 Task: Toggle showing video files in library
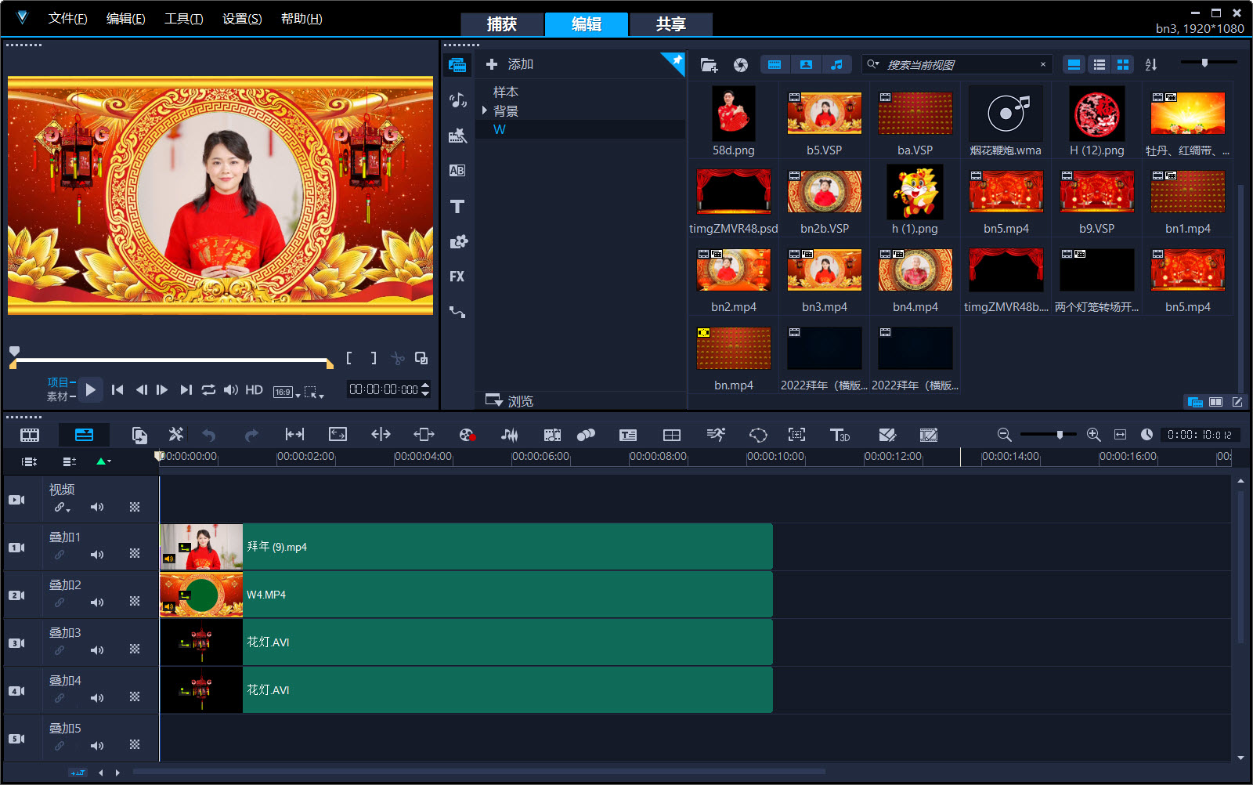tap(775, 65)
